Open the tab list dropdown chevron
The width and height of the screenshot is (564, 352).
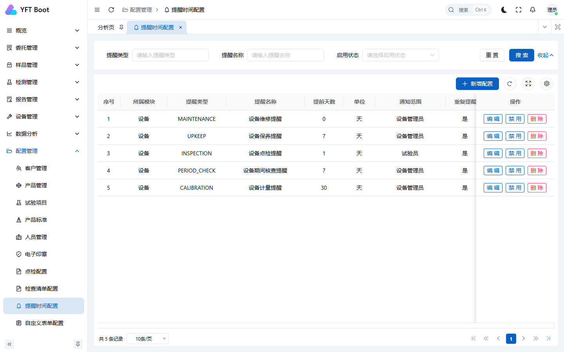545,27
